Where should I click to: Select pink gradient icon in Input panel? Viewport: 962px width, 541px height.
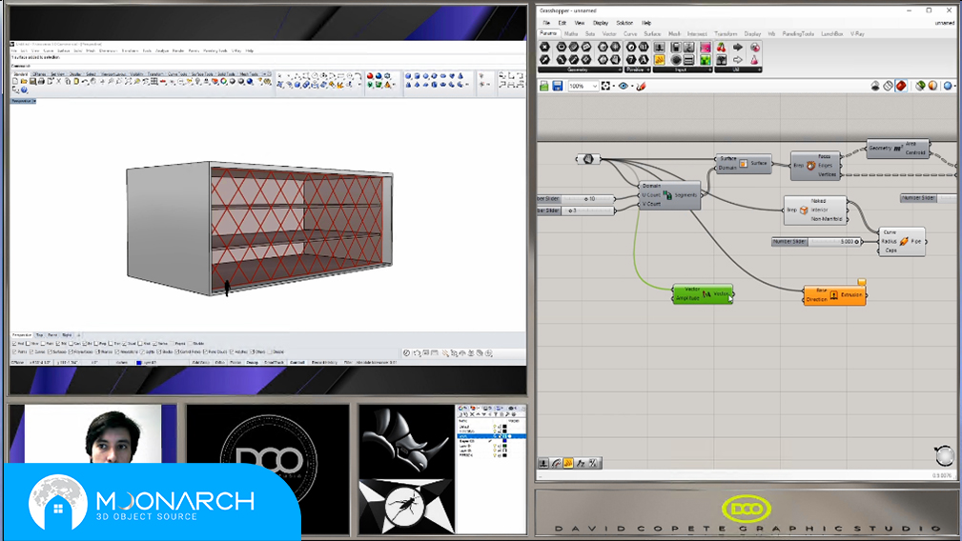[706, 48]
